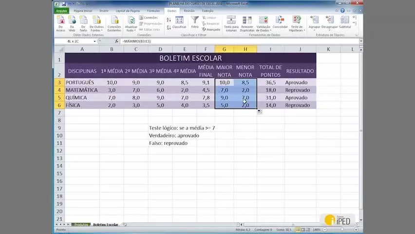Click the formula bar input field
Screen dimensions: 415x234
tap(240, 41)
